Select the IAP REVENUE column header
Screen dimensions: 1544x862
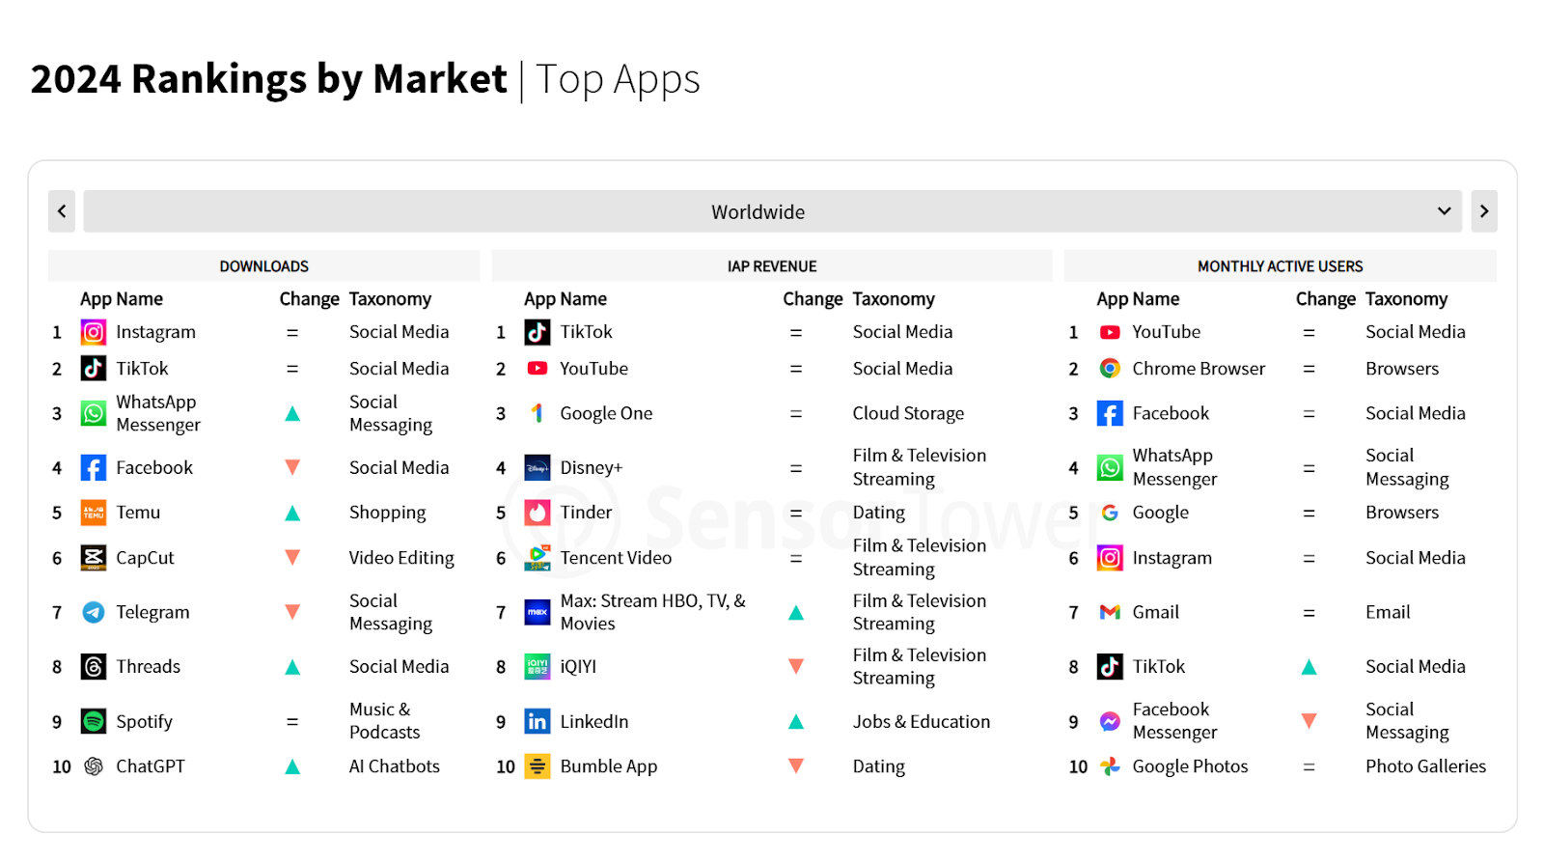click(772, 266)
